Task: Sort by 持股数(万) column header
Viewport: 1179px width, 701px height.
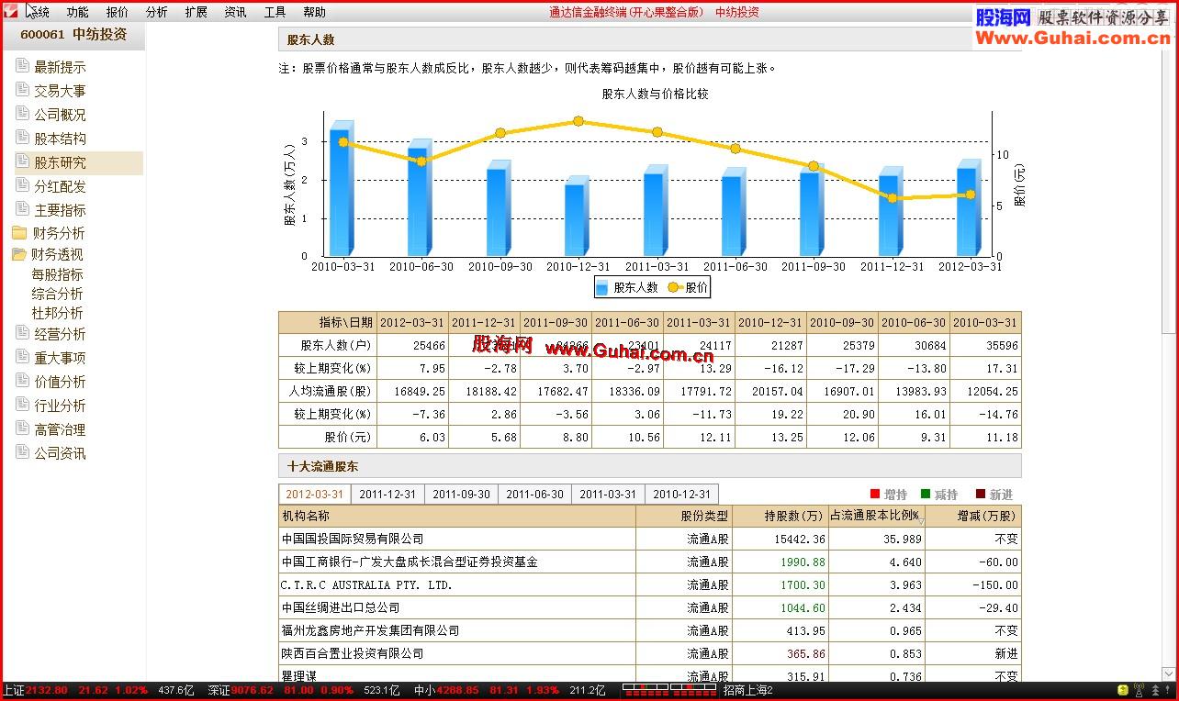Action: tap(782, 516)
